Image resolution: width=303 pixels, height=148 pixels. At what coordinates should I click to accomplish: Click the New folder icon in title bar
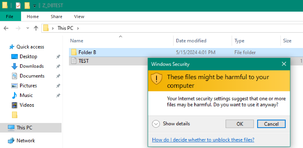coord(27,5)
